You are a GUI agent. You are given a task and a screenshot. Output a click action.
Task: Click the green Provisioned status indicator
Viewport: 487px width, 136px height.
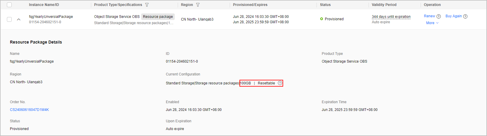322,19
